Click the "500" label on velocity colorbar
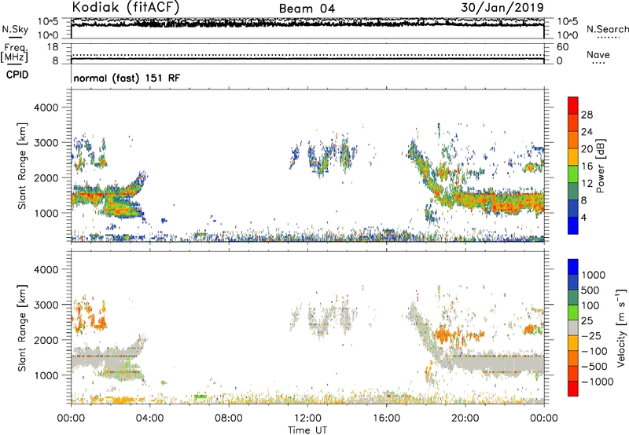This screenshot has width=629, height=435. coord(590,291)
